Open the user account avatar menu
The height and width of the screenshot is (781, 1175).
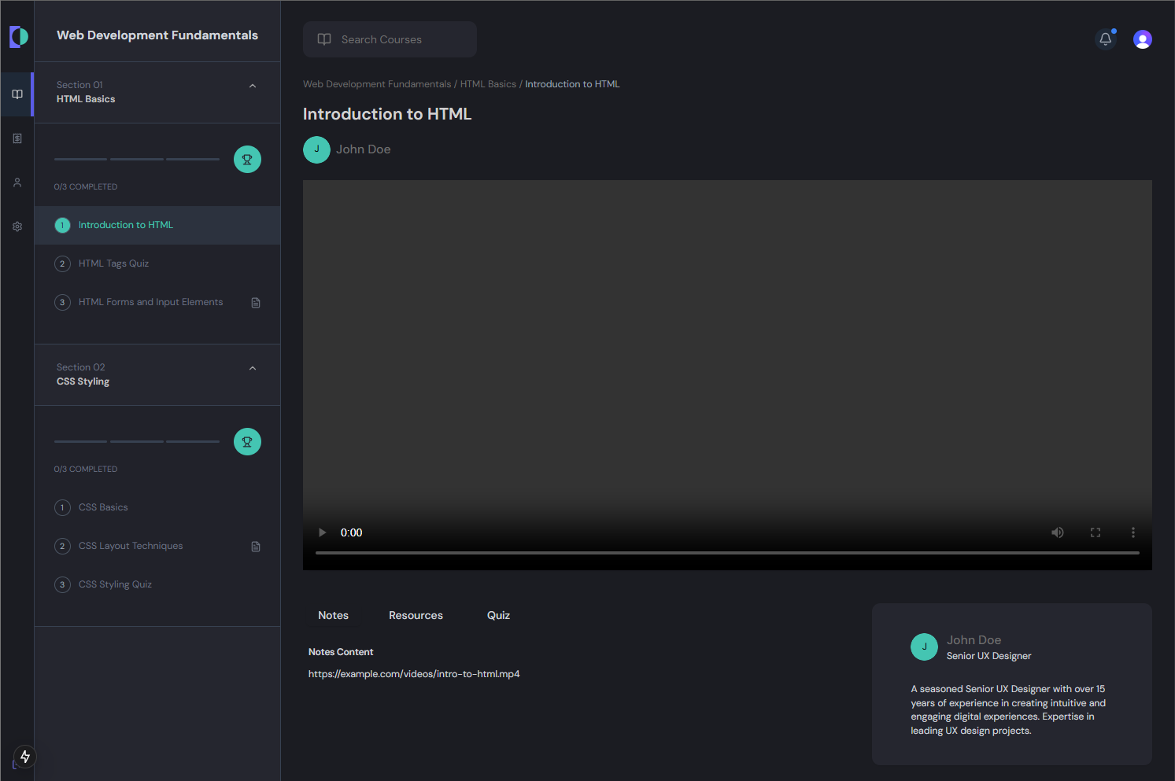coord(1143,39)
